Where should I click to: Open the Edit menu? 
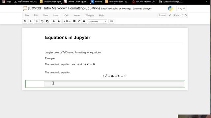click(36, 15)
